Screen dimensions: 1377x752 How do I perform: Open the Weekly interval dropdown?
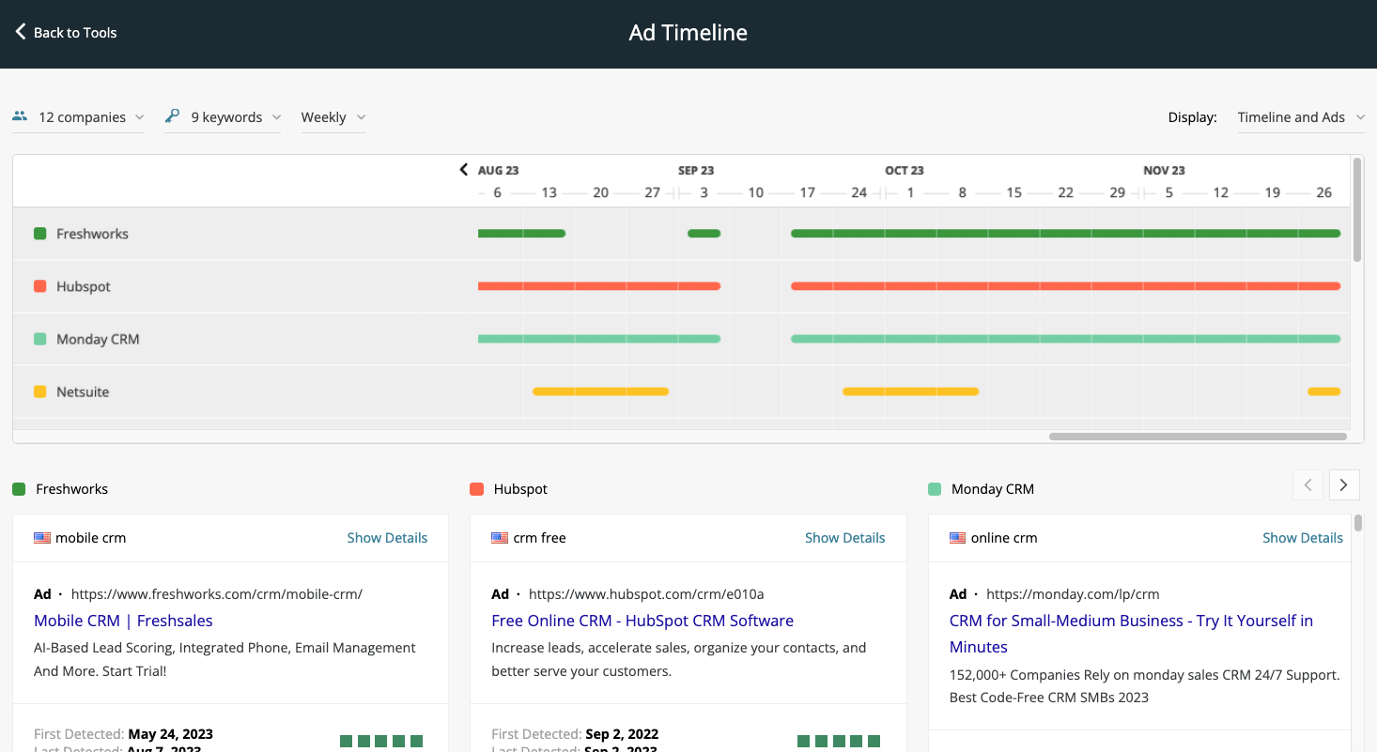pos(333,117)
